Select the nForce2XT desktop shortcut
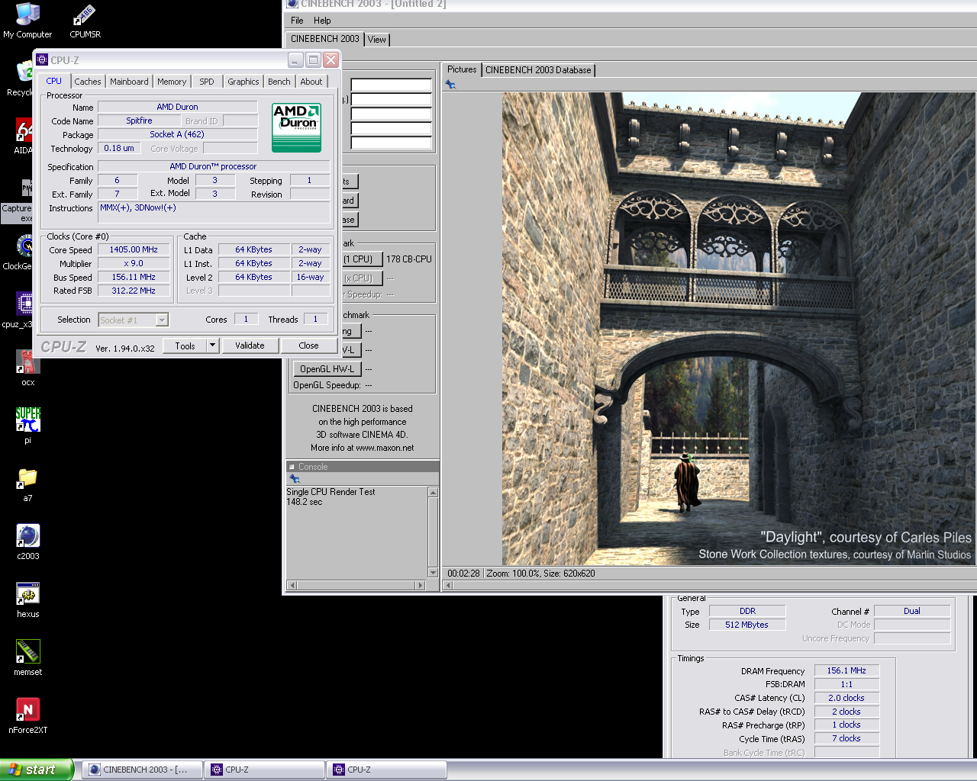This screenshot has height=781, width=977. (27, 716)
